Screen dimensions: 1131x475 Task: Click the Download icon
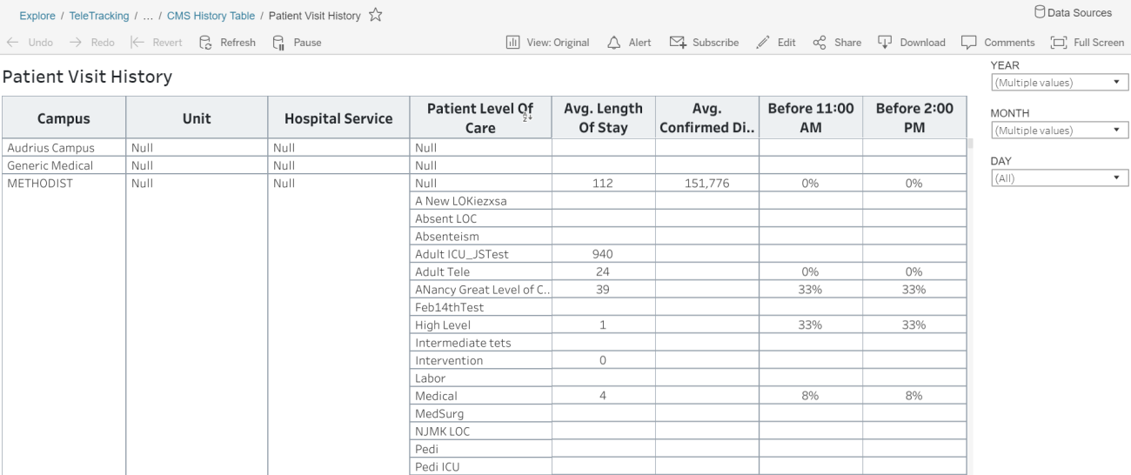[886, 43]
